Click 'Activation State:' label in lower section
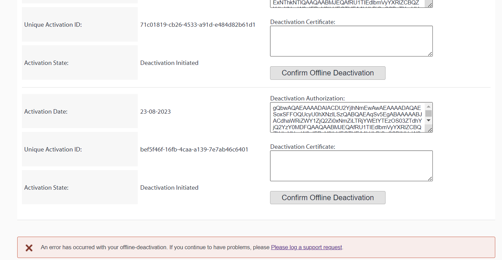The width and height of the screenshot is (502, 260). 46,188
